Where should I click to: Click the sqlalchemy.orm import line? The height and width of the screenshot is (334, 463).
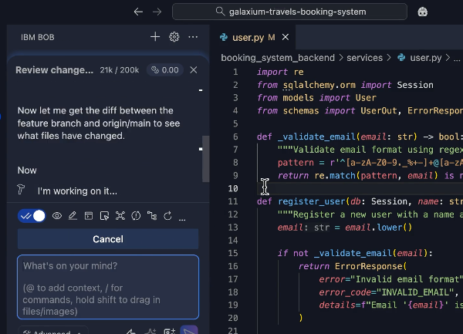coord(345,85)
